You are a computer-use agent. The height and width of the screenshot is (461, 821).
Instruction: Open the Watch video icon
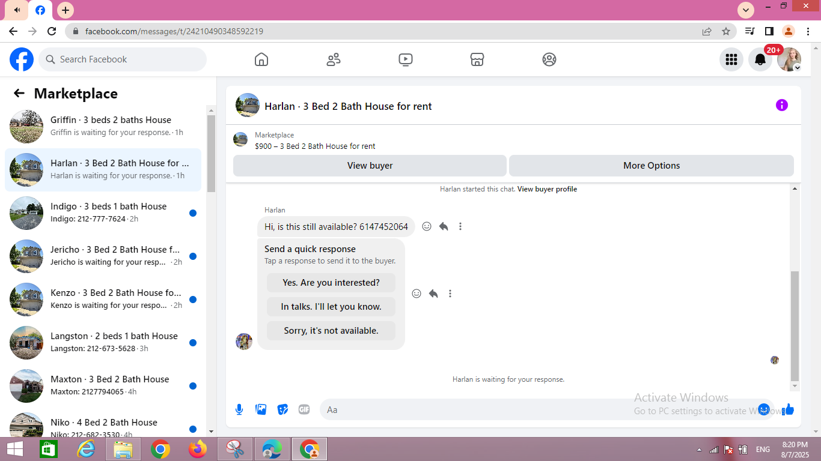(406, 59)
